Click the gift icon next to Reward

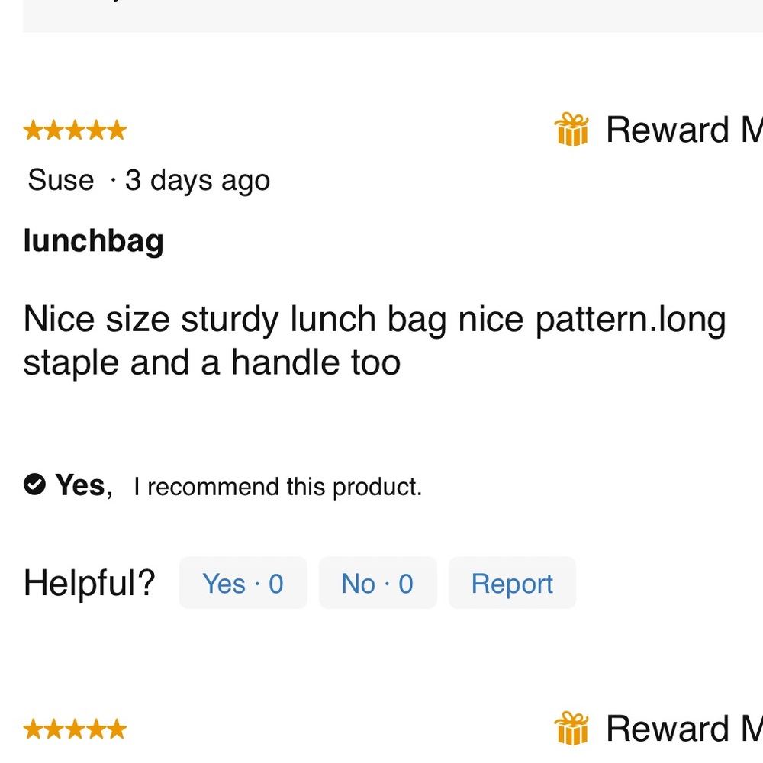click(572, 130)
